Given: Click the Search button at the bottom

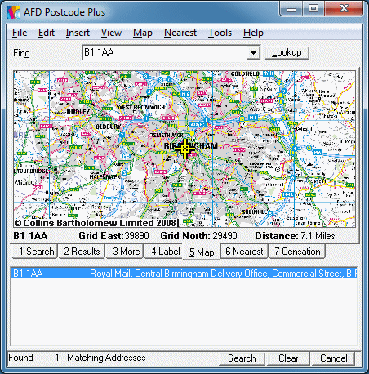Looking at the screenshot, I should pyautogui.click(x=242, y=358).
